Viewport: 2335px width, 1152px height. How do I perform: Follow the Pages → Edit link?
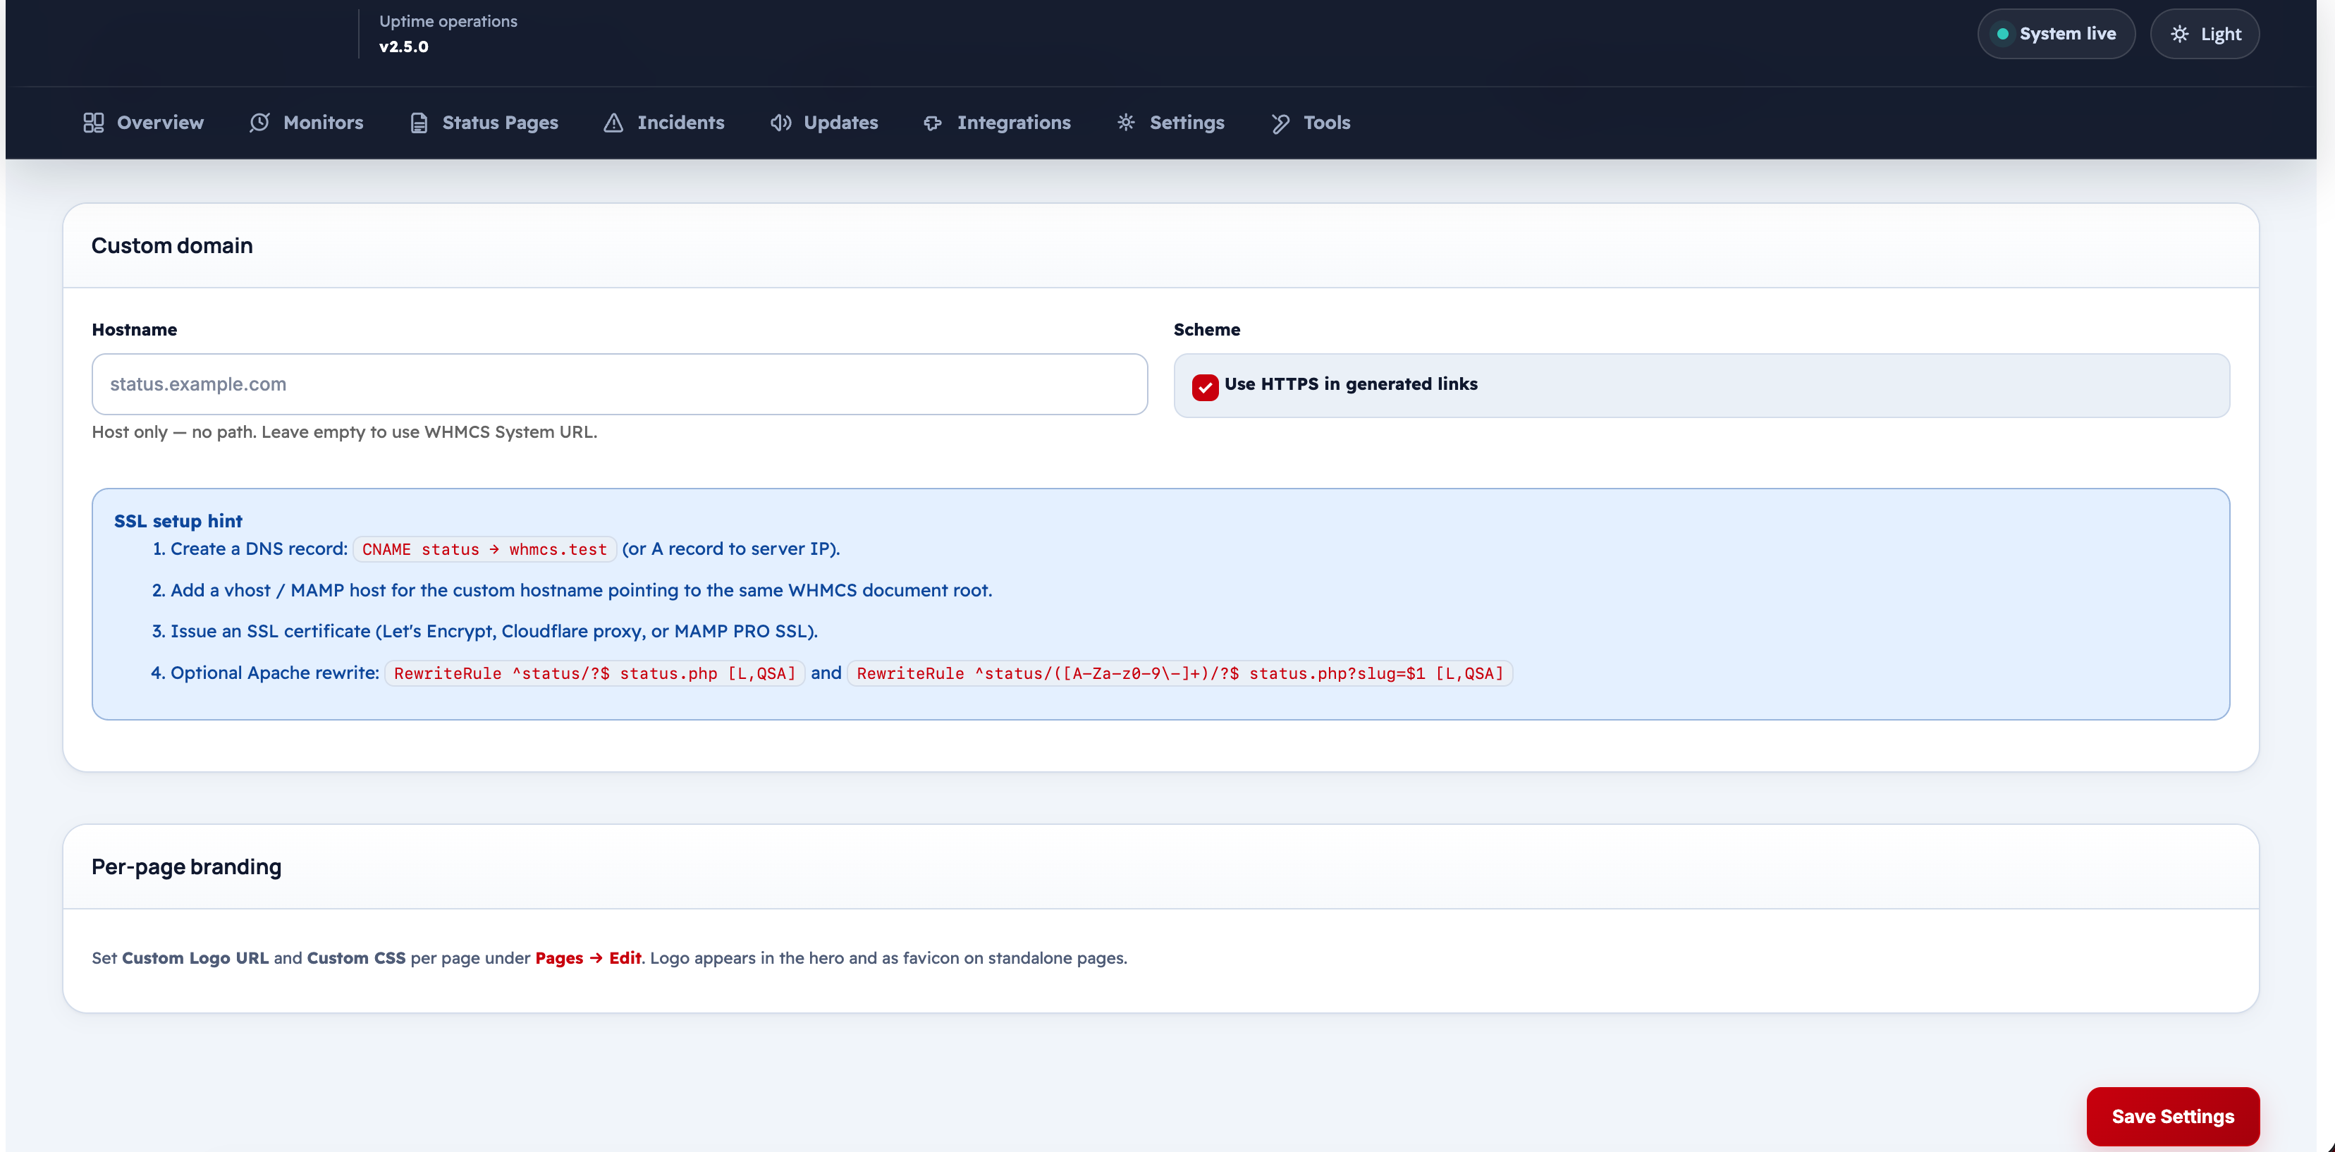(x=588, y=958)
